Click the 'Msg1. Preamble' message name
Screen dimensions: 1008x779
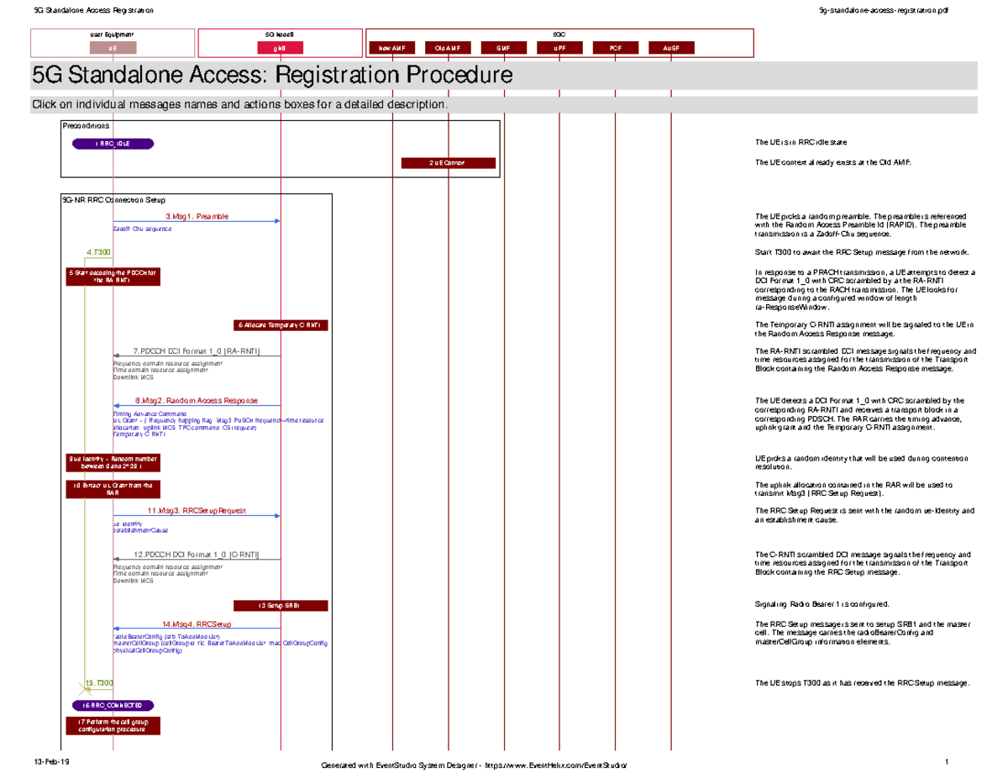[x=196, y=217]
